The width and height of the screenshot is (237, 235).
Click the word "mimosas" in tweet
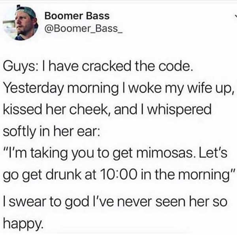165,153
